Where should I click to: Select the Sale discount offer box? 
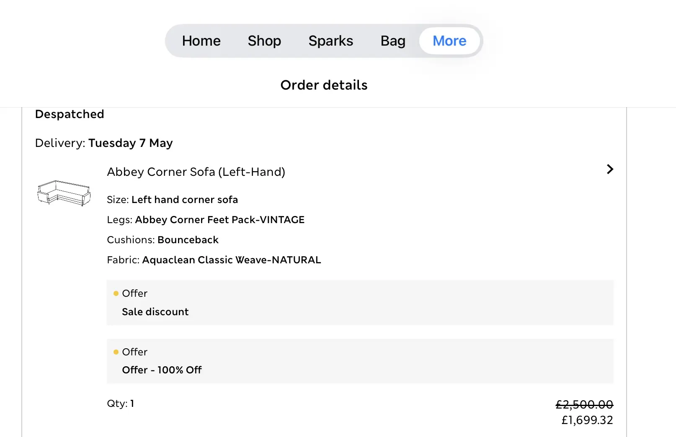click(360, 303)
